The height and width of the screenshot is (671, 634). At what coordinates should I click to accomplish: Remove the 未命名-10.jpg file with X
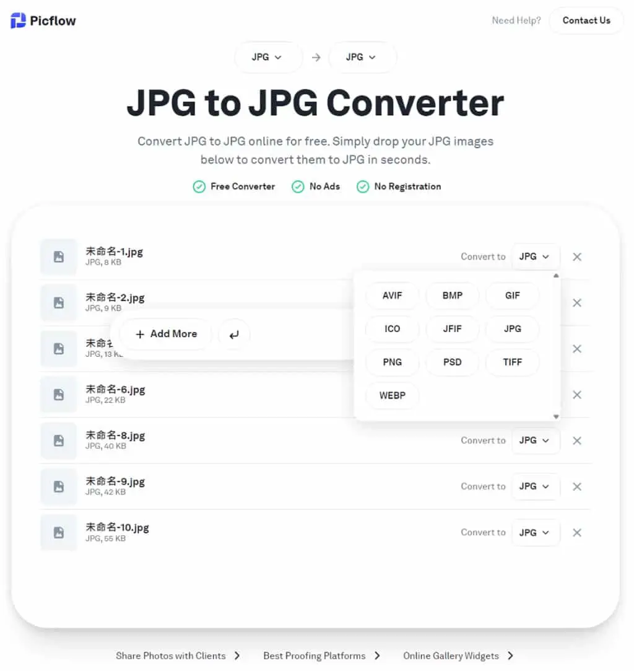tap(576, 532)
